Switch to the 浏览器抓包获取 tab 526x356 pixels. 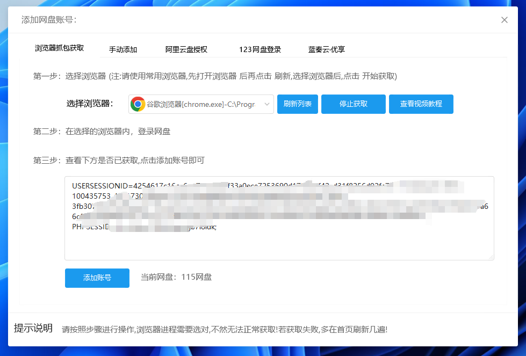pos(59,48)
